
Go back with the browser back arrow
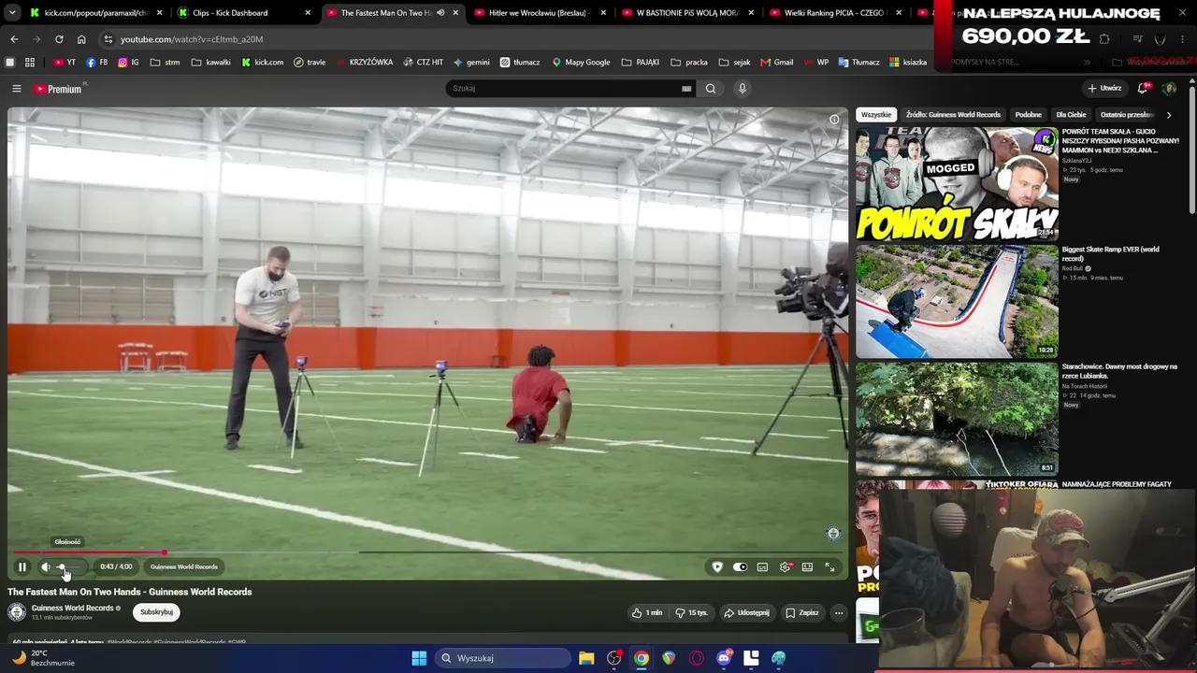pyautogui.click(x=14, y=39)
